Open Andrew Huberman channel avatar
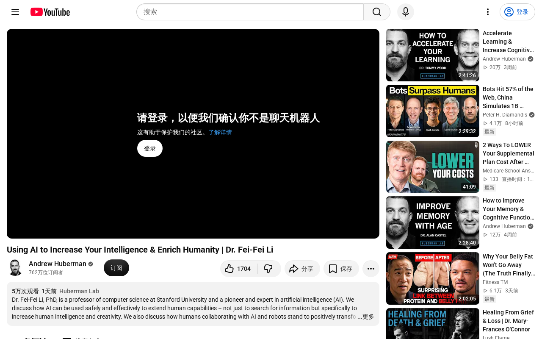The height and width of the screenshot is (339, 542). tap(15, 268)
